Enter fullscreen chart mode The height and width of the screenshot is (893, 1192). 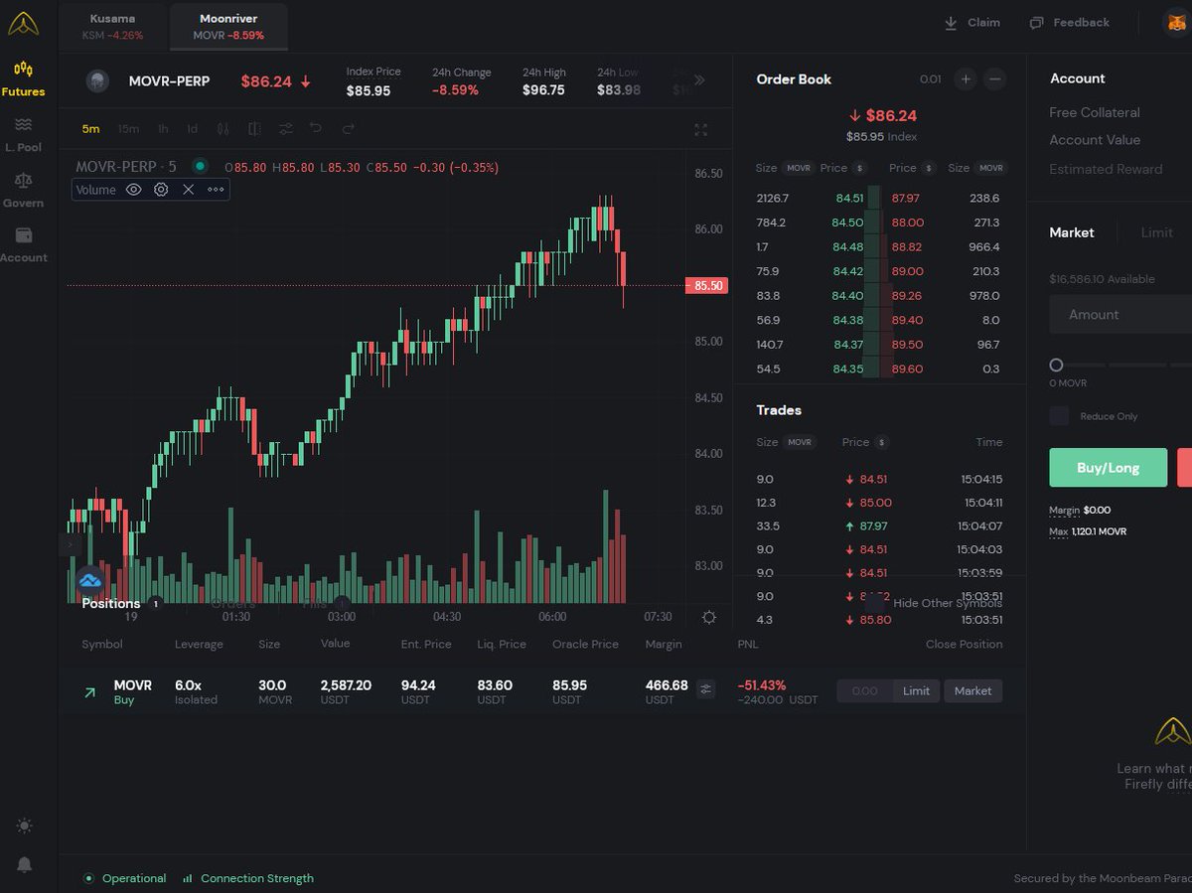click(700, 130)
